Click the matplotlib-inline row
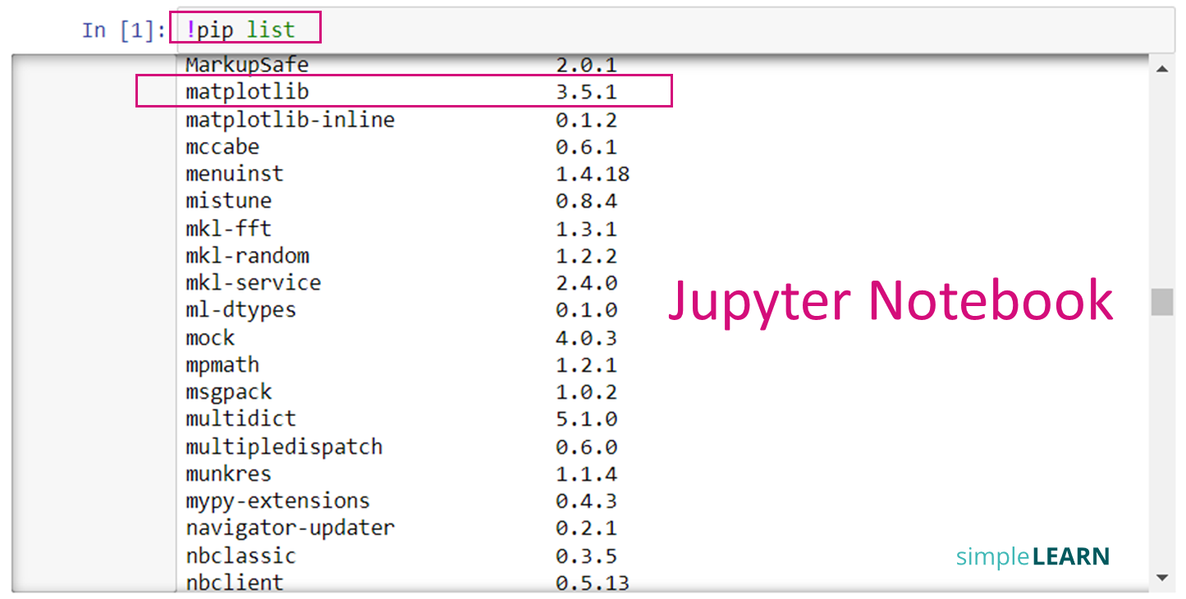Image resolution: width=1186 pixels, height=599 pixels. point(290,120)
